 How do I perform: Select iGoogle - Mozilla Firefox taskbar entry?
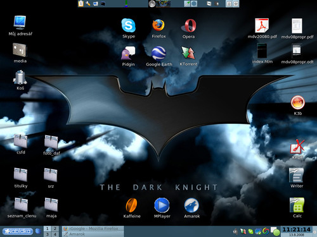click(93, 229)
